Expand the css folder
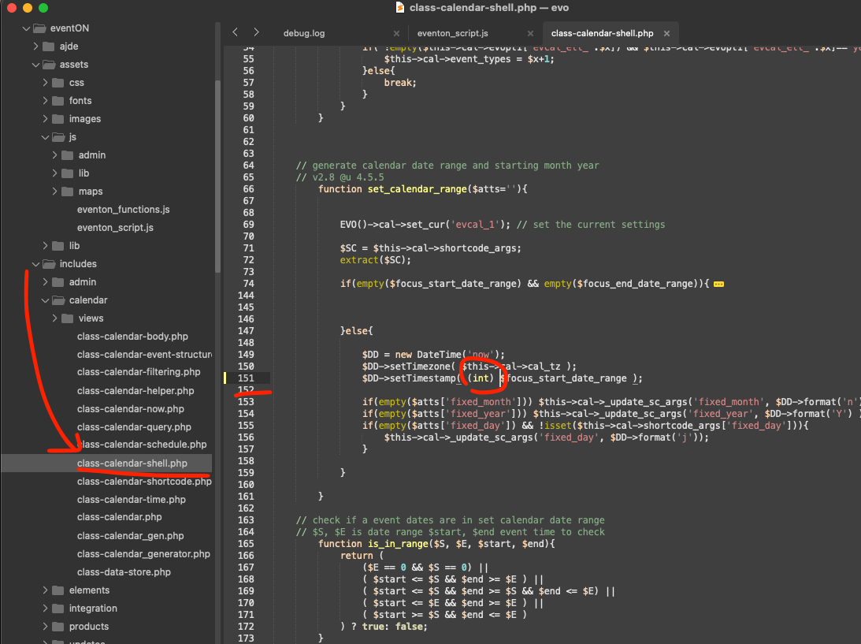Screen dimensions: 861x644 45,83
